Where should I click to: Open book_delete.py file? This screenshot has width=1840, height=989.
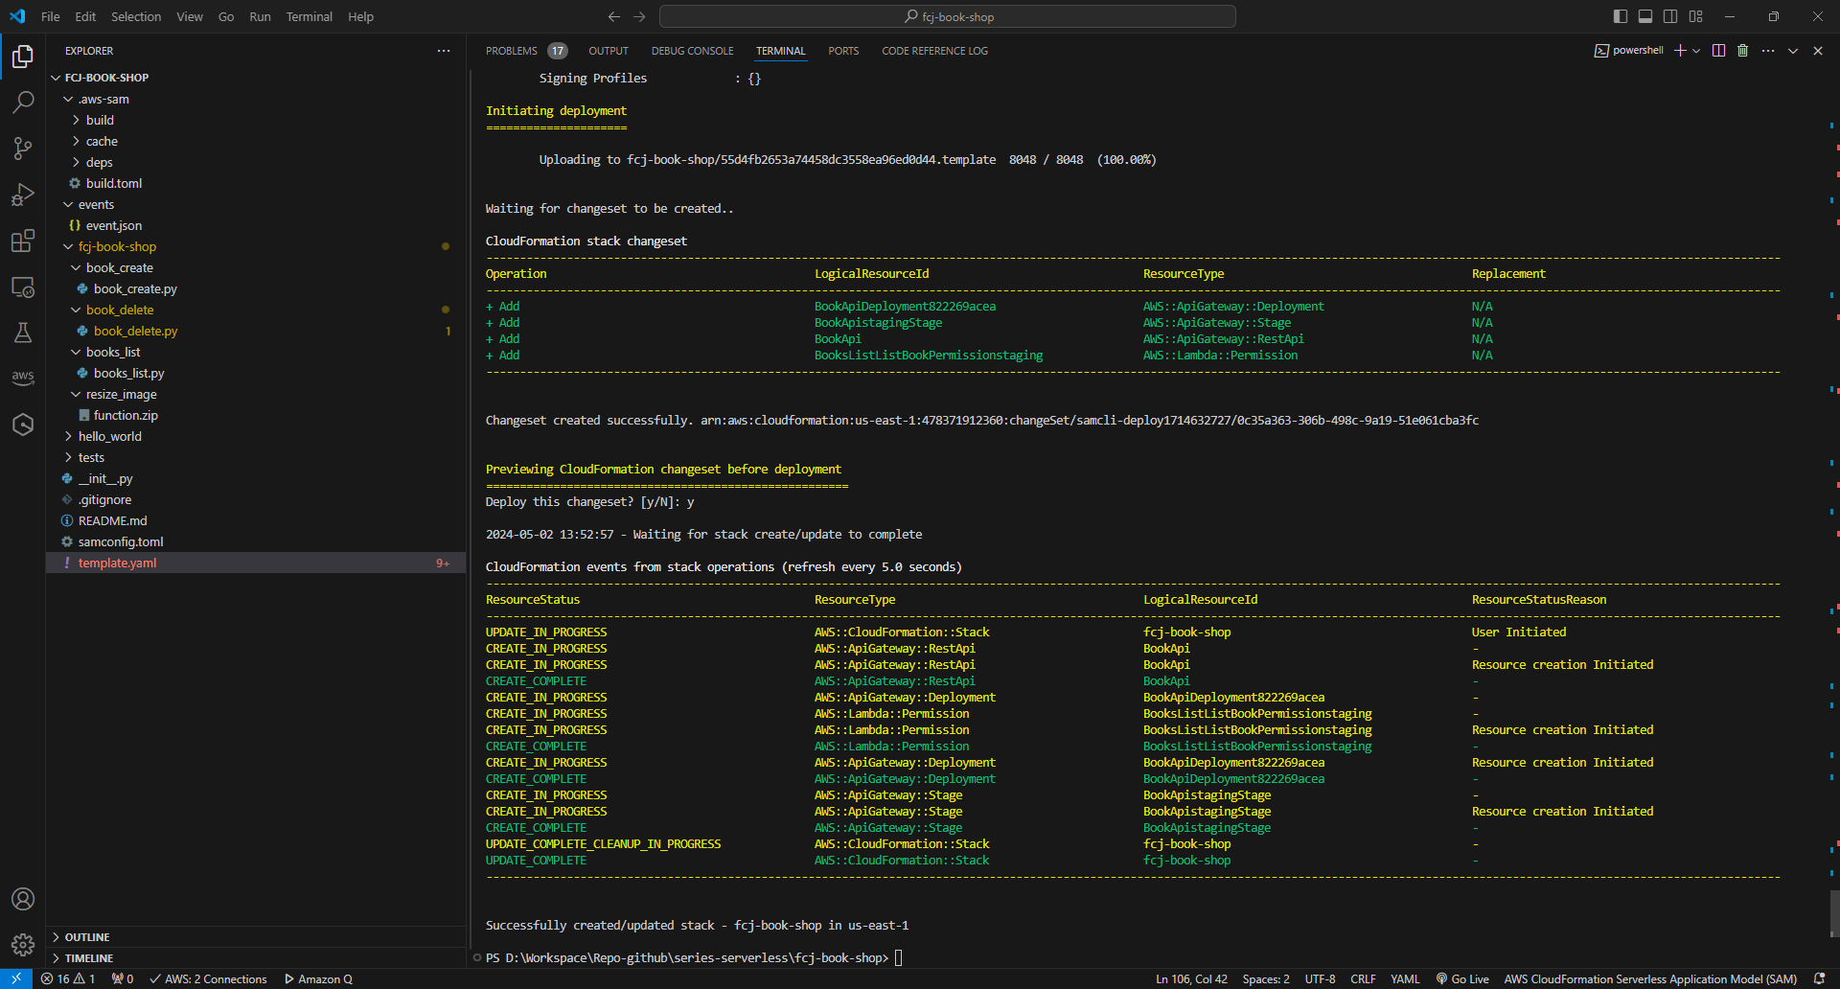[256, 331]
